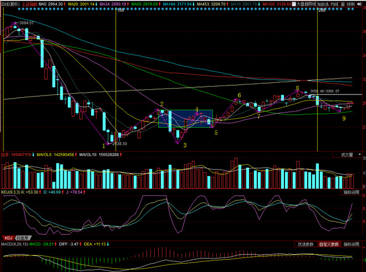Image resolution: width=366 pixels, height=272 pixels.
Task: Click the MACD: -29.21 value
Action: pos(43,244)
